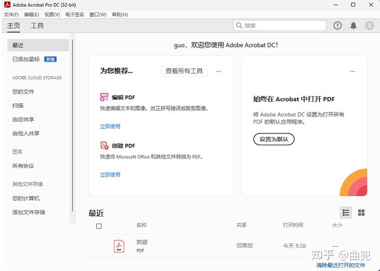This screenshot has height=271, width=380.
Task: Click 设置为默认 button
Action: click(274, 139)
